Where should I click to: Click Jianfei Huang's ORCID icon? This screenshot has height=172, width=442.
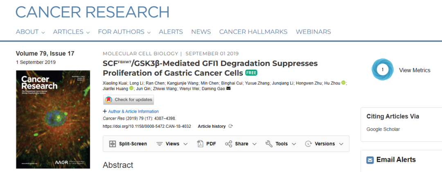coord(131,88)
